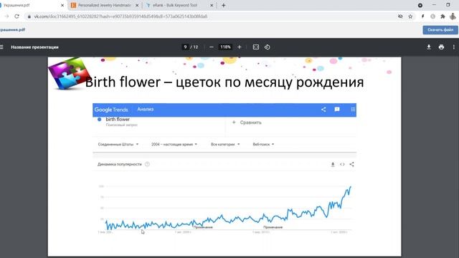The height and width of the screenshot is (258, 459).
Task: Zoom in the PDF with plus button
Action: click(x=239, y=47)
